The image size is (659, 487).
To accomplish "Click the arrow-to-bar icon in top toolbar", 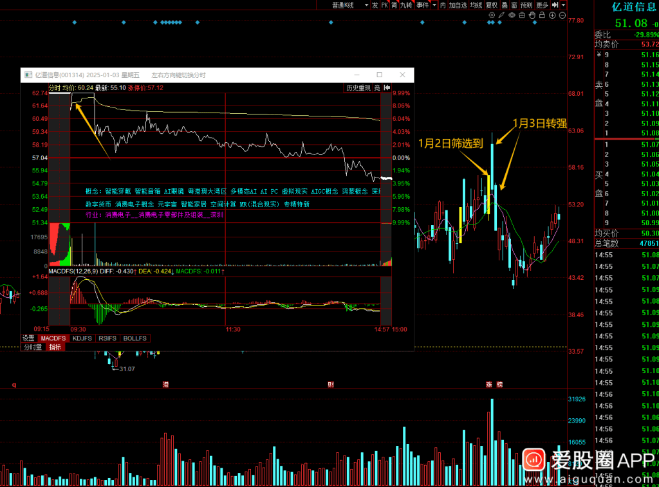I will click(554, 5).
